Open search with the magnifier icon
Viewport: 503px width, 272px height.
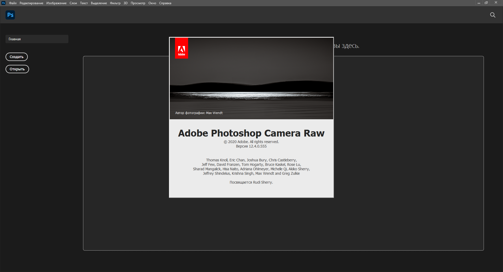tap(493, 15)
